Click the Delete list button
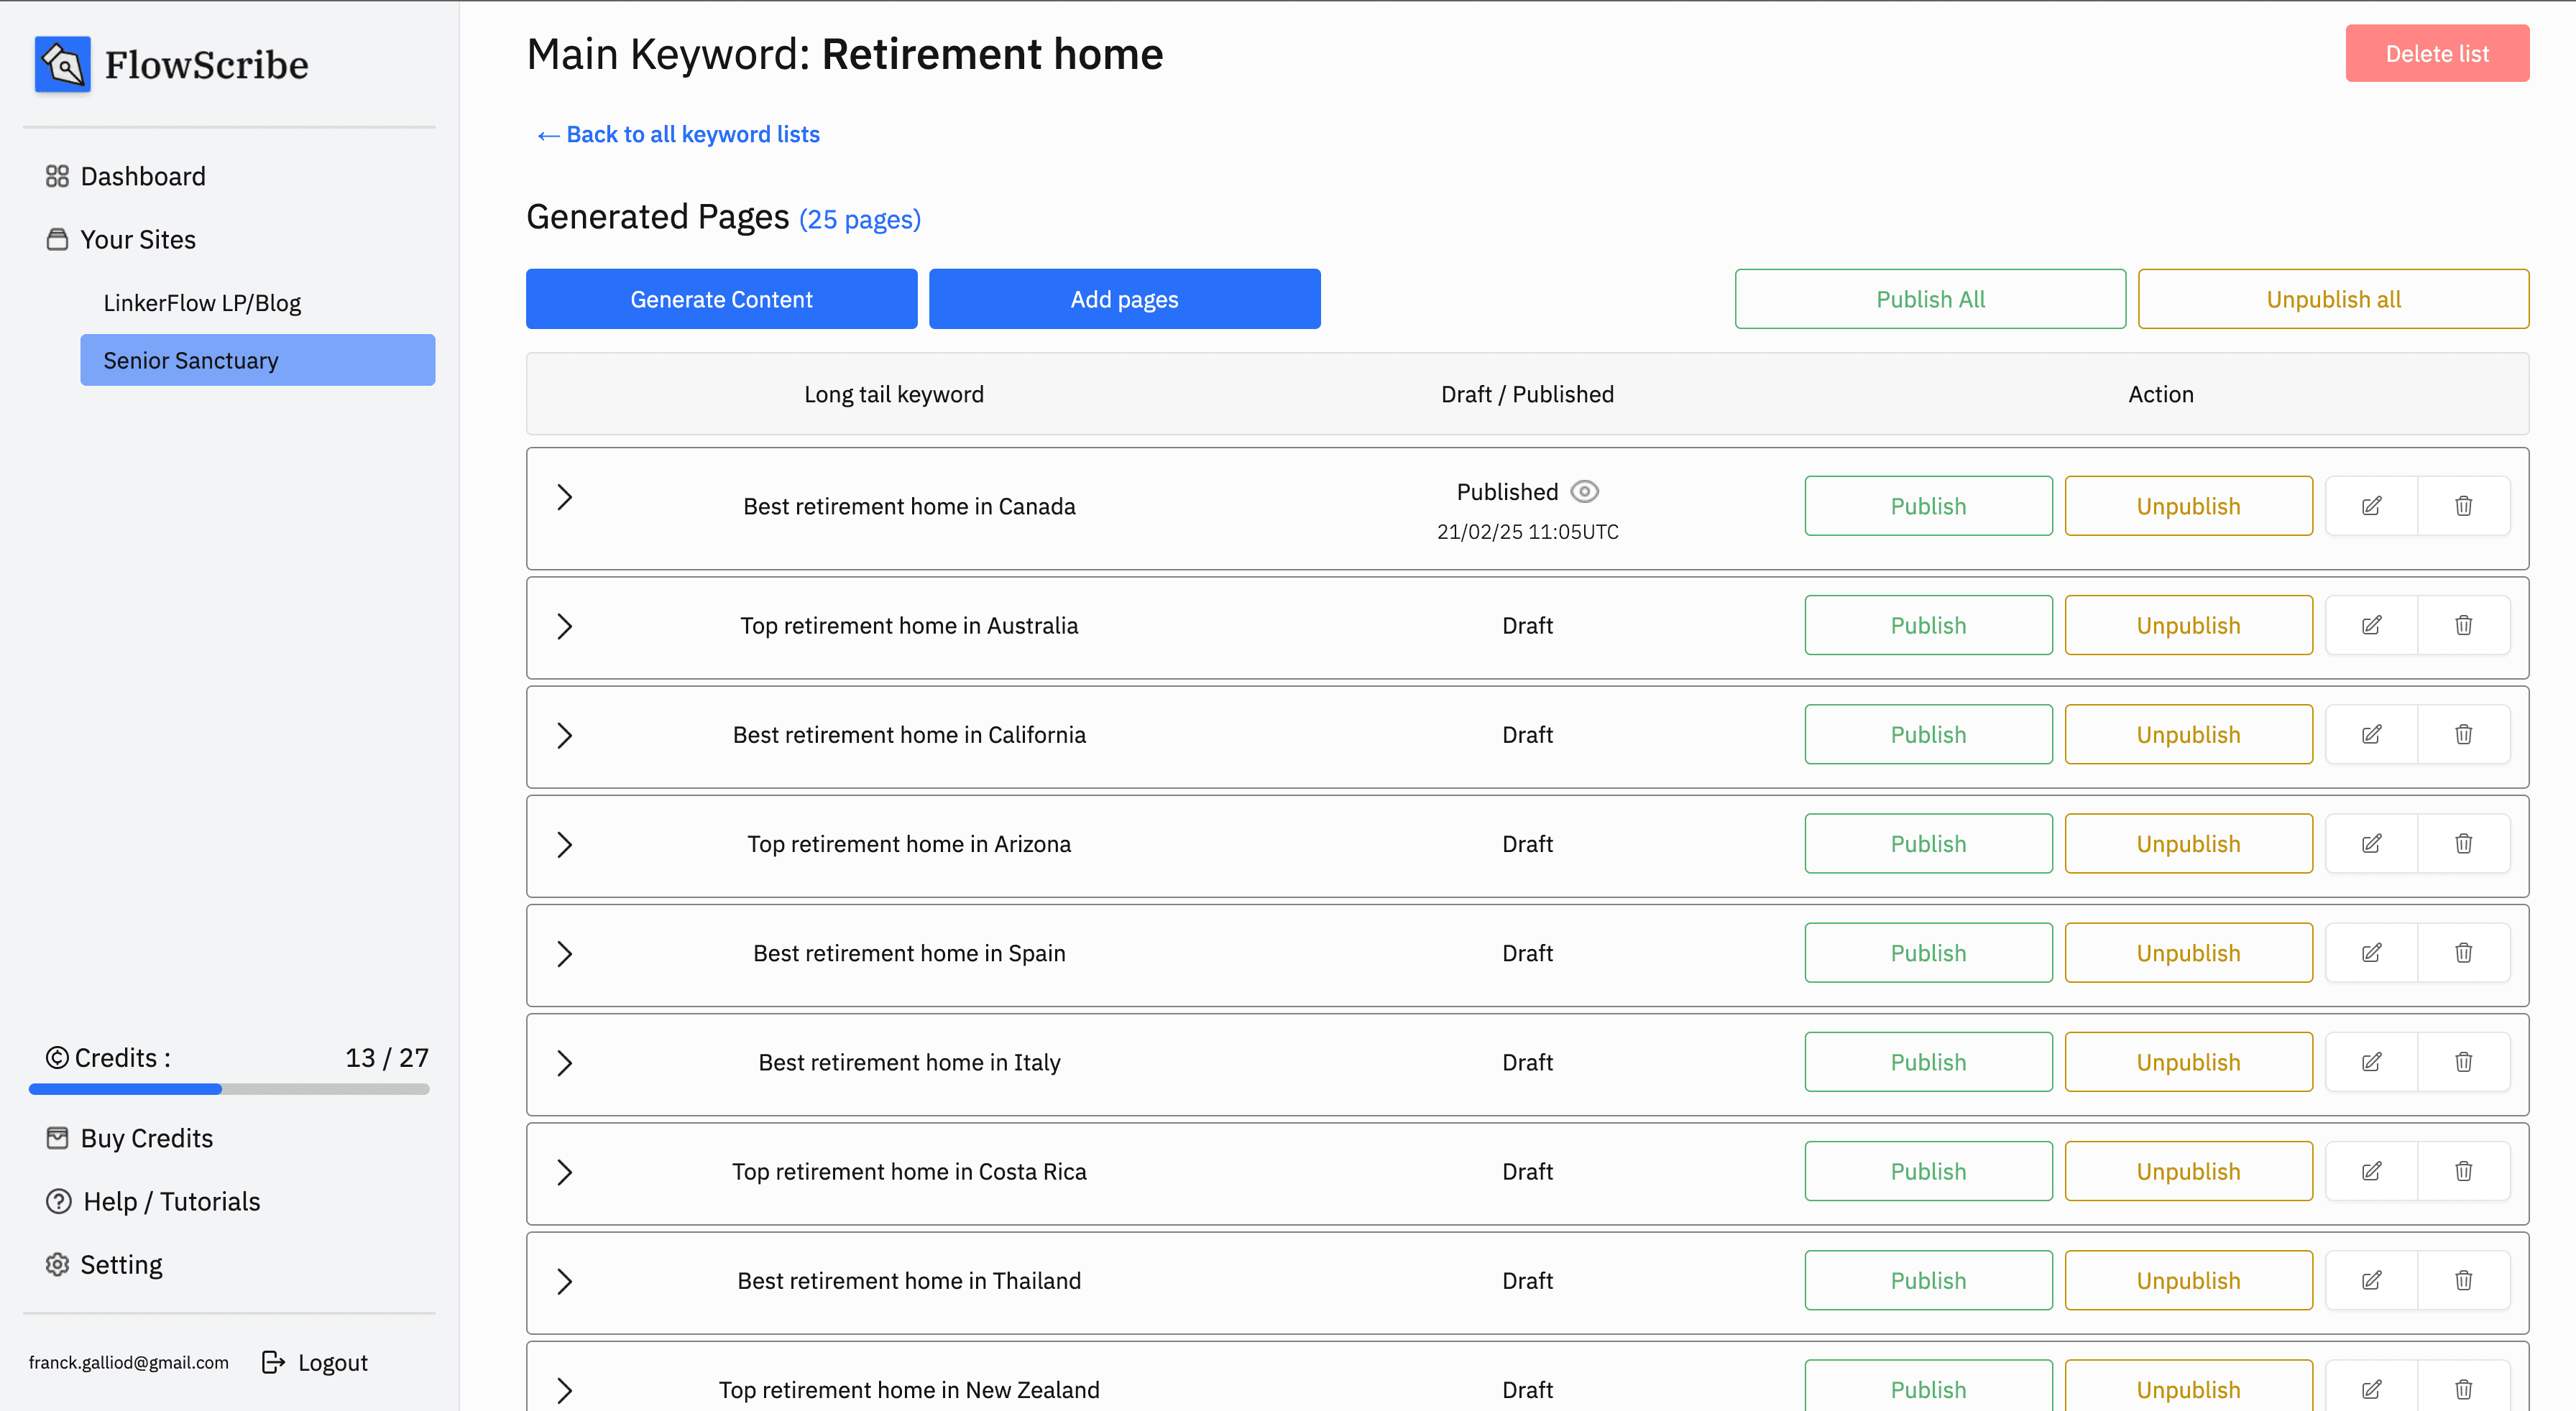 click(x=2437, y=53)
